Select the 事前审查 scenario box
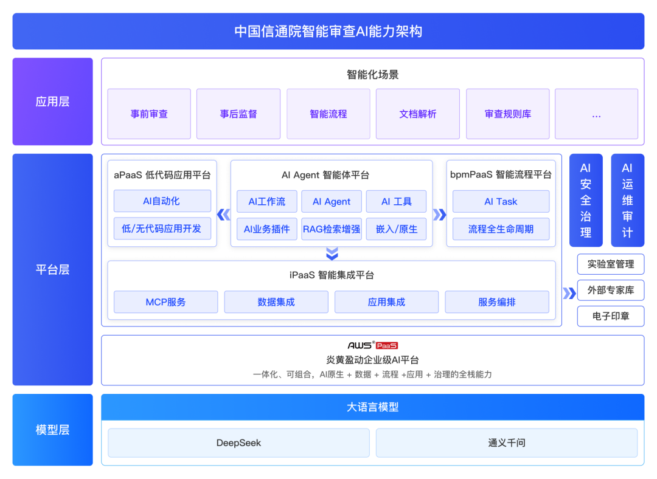The image size is (657, 479). pos(149,114)
